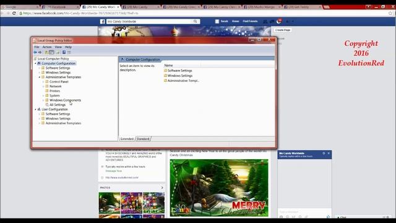Expand the Photos section arrow
The image size is (396, 223).
click(162, 188)
